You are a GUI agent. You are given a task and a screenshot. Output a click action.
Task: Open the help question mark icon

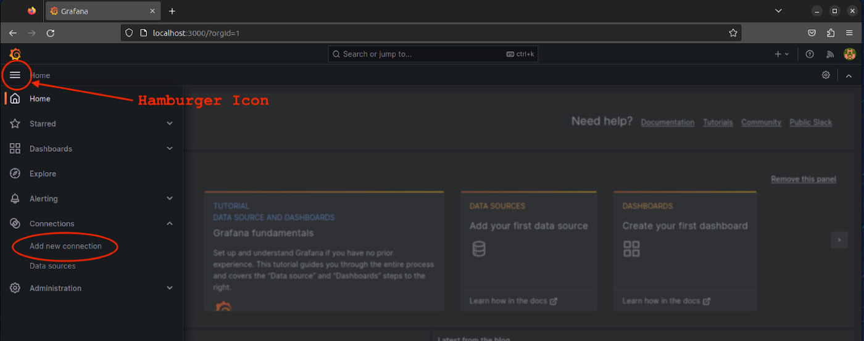click(x=810, y=54)
